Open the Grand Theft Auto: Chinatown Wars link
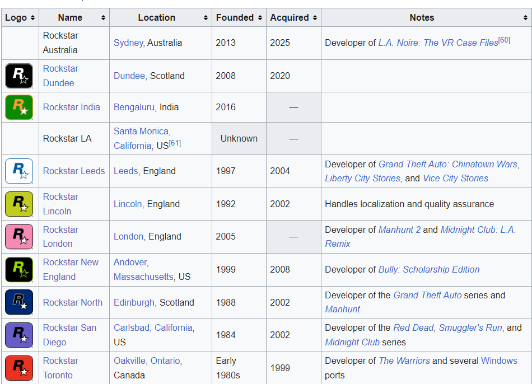532x384 pixels. (x=448, y=164)
